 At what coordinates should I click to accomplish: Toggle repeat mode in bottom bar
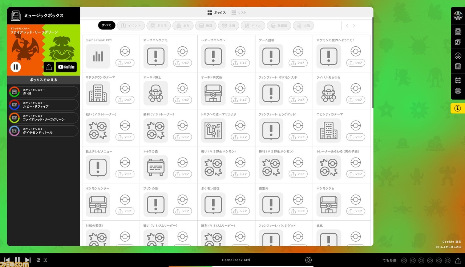click(x=39, y=260)
